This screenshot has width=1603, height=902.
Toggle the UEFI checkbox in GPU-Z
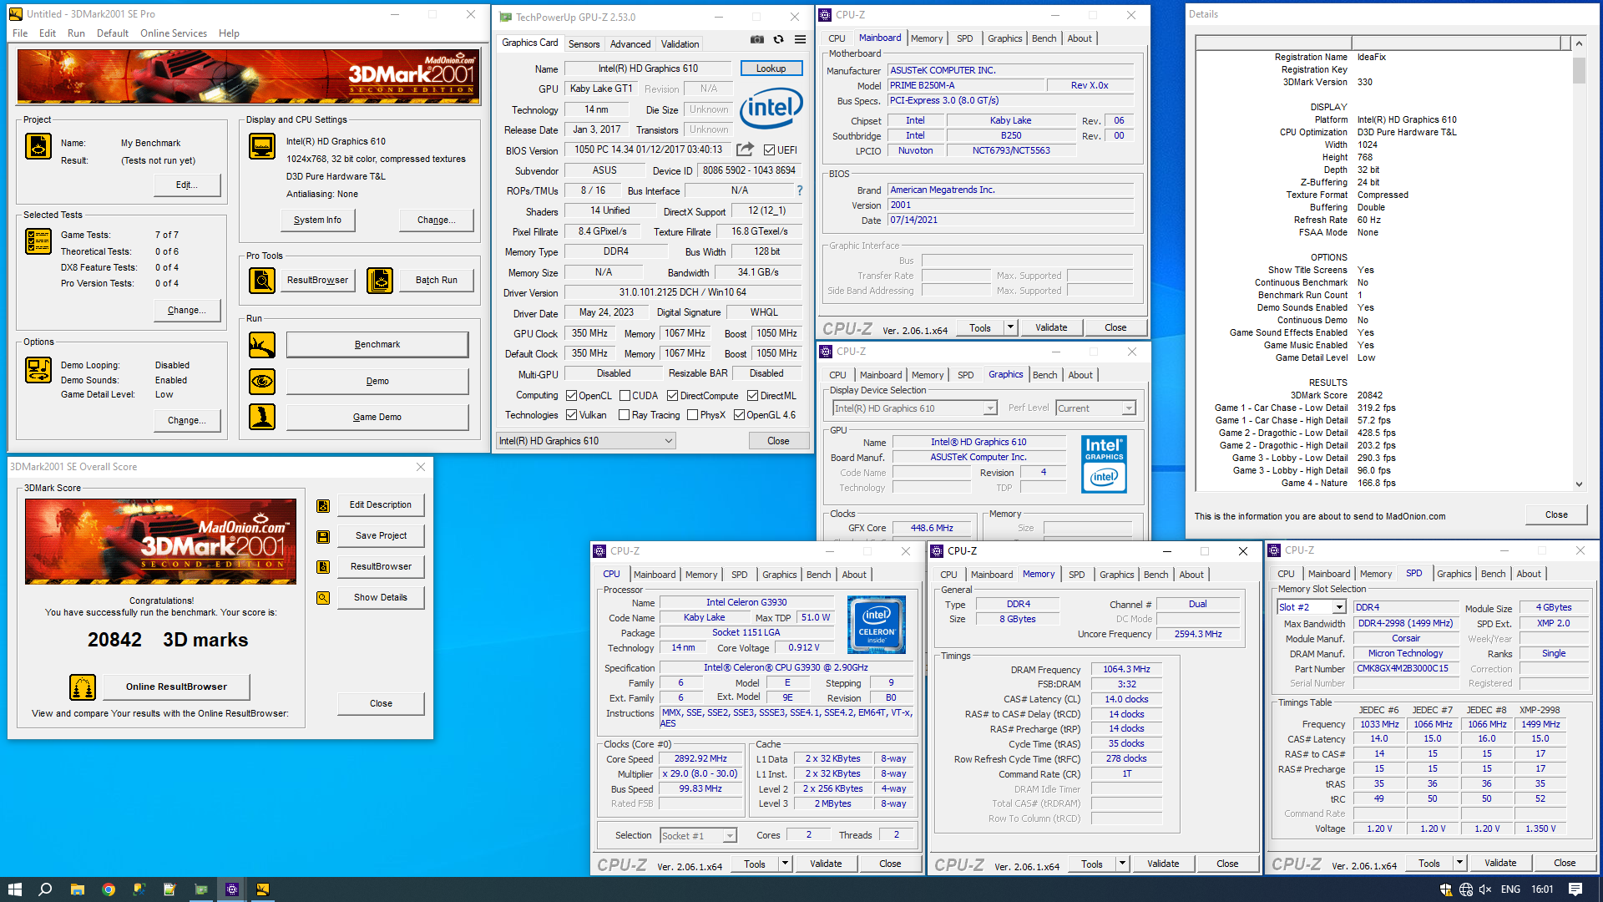click(769, 150)
